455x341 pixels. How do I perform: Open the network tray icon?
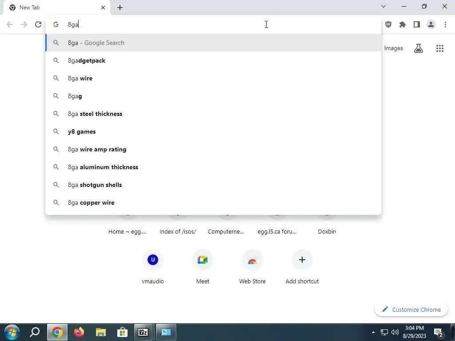tap(384, 332)
